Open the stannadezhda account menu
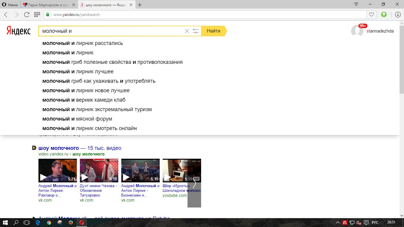This screenshot has width=404, height=227. (x=380, y=31)
